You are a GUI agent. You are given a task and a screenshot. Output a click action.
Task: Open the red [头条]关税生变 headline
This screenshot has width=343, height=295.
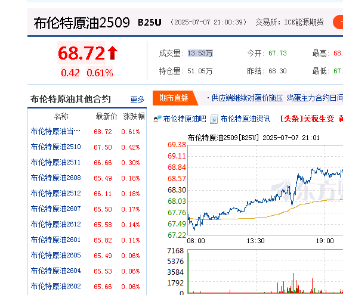(307, 119)
